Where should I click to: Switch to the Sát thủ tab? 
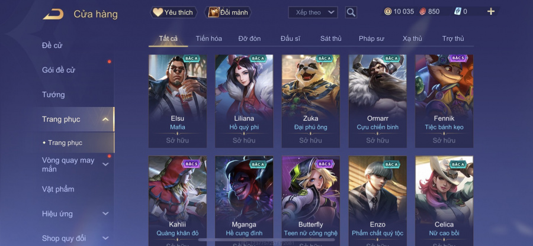click(x=330, y=38)
